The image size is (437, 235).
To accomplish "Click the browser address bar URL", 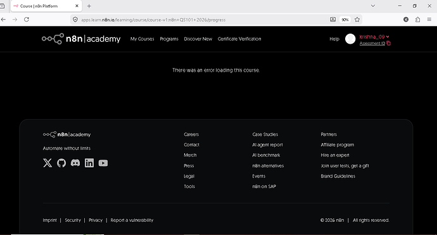I will 153,20.
